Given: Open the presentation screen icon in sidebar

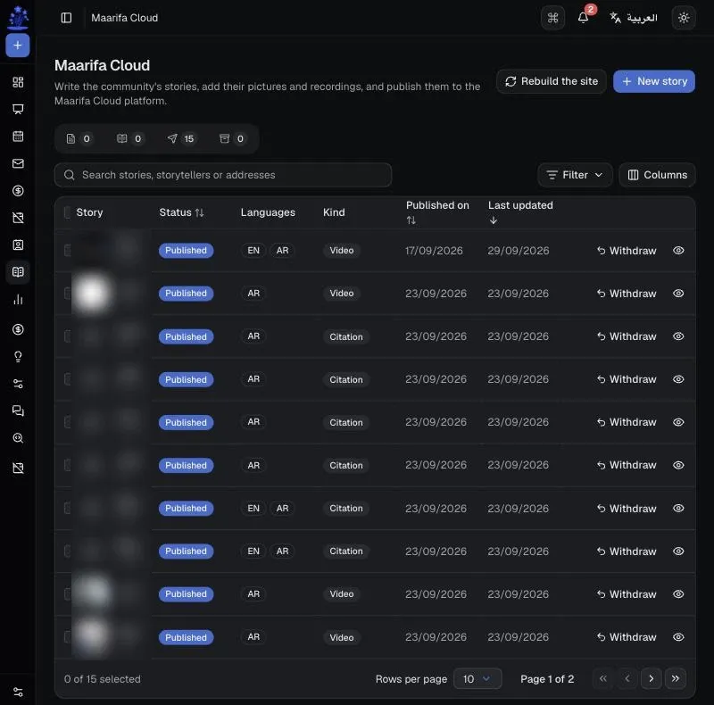Looking at the screenshot, I should [18, 109].
